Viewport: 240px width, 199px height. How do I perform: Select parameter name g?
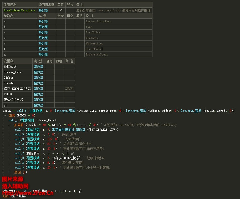5,54
